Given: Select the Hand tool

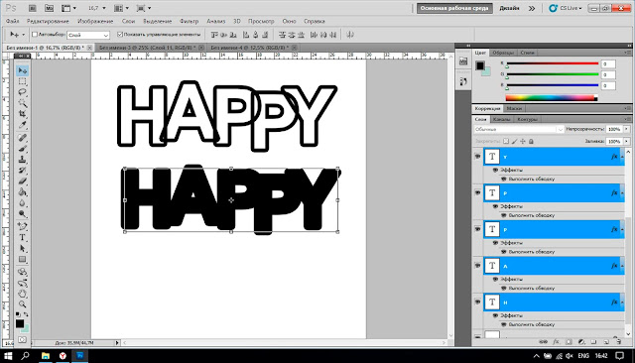Looking at the screenshot, I should pos(22,294).
